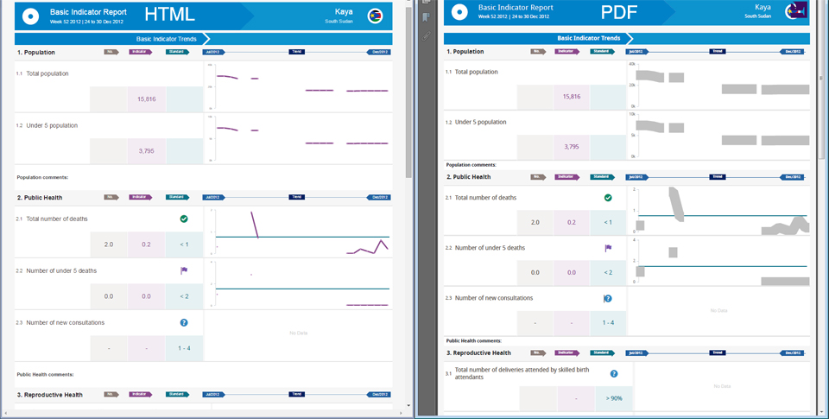Open the attachments paperclip in PDF sidebar
Screen dimensions: 829x419
[425, 35]
